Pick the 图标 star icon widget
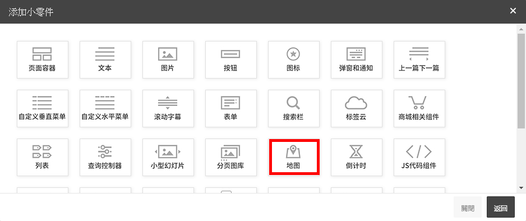 click(x=294, y=59)
